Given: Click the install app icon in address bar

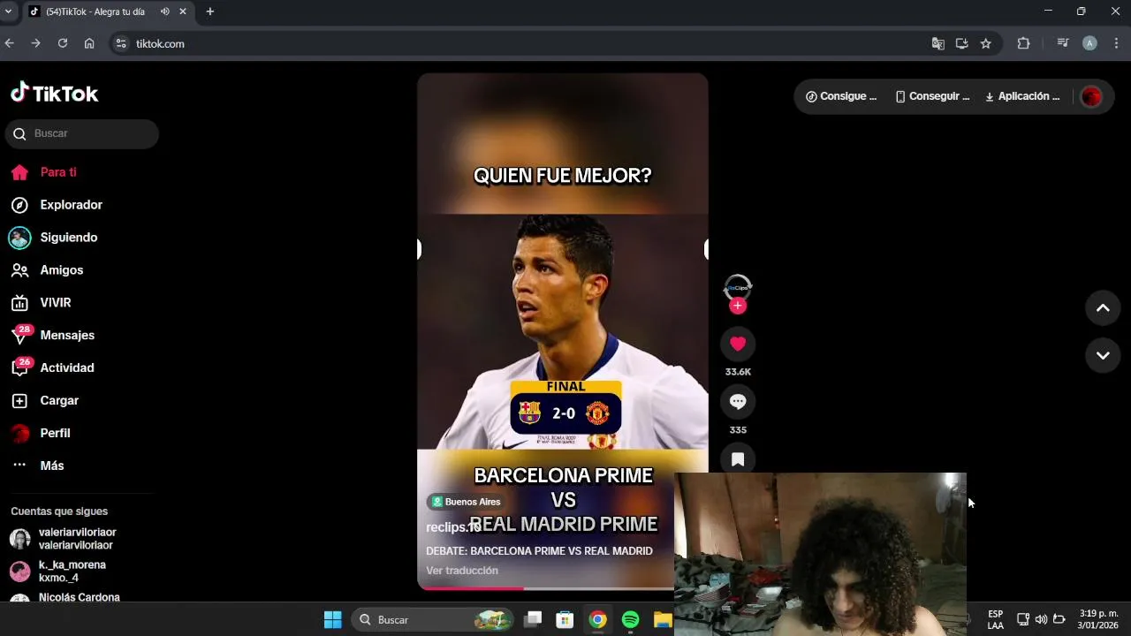Looking at the screenshot, I should pos(962,43).
